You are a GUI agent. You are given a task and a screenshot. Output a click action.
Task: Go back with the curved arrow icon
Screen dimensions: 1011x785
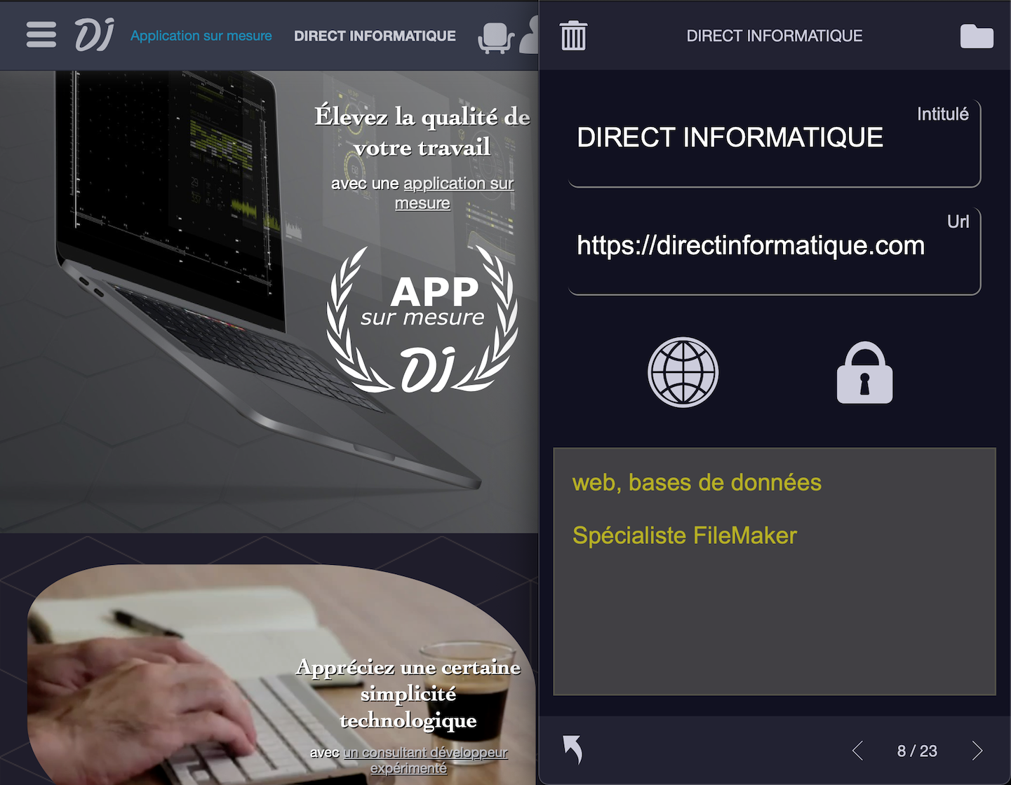(x=573, y=749)
